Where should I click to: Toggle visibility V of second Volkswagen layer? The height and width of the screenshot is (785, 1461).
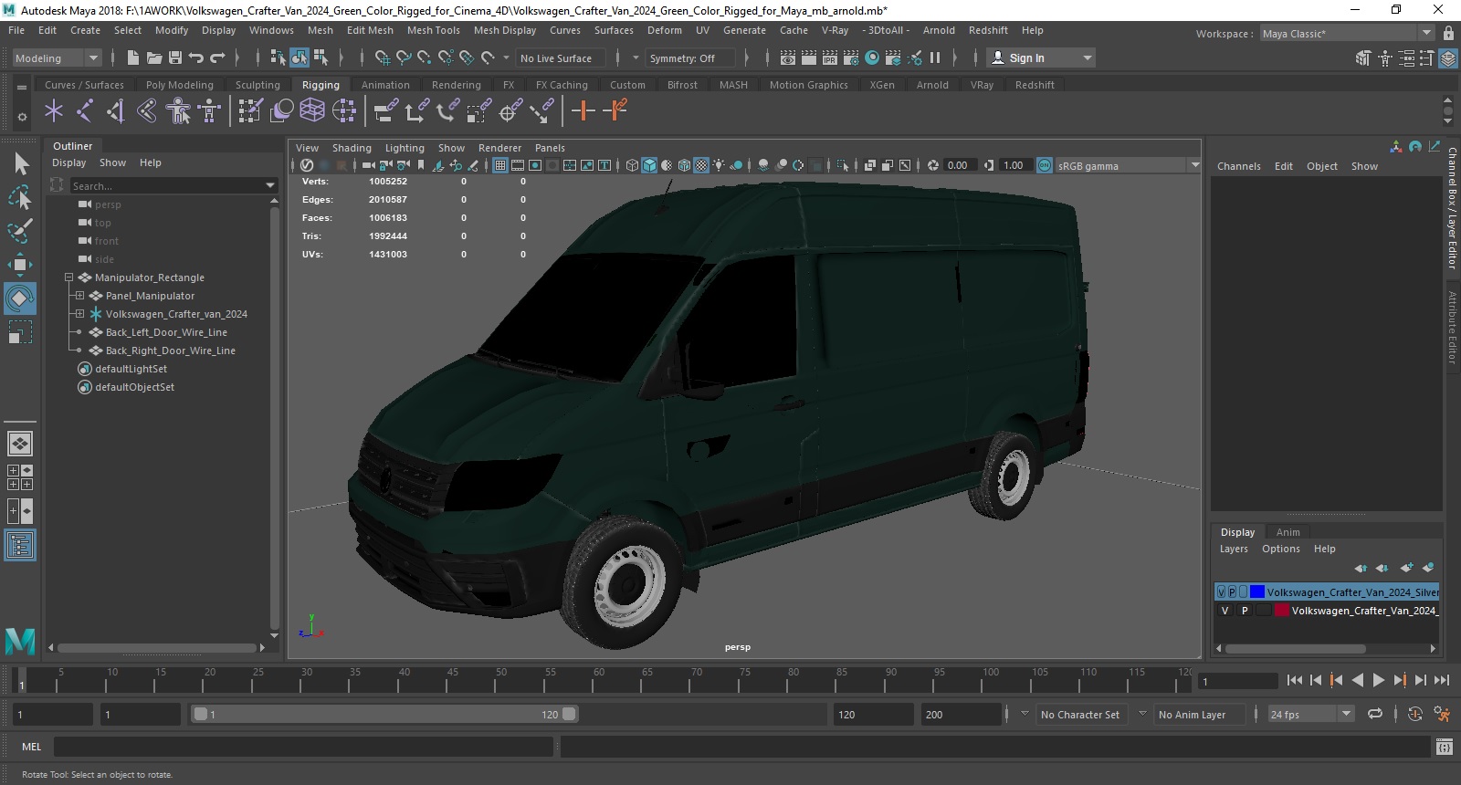tap(1225, 611)
